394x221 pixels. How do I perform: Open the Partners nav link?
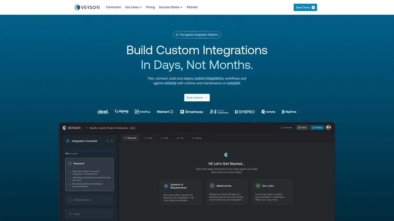[192, 7]
